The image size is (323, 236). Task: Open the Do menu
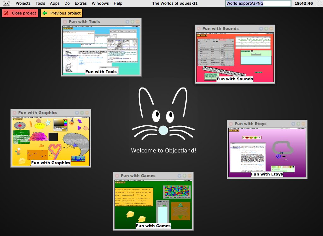click(x=67, y=3)
